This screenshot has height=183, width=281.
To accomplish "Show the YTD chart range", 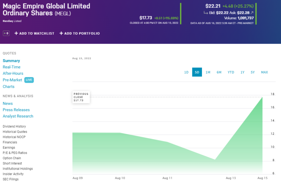I will point(231,72).
